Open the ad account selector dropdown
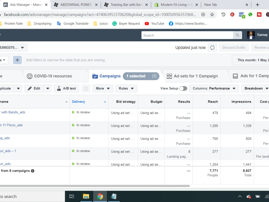269x202 pixels. (13, 48)
